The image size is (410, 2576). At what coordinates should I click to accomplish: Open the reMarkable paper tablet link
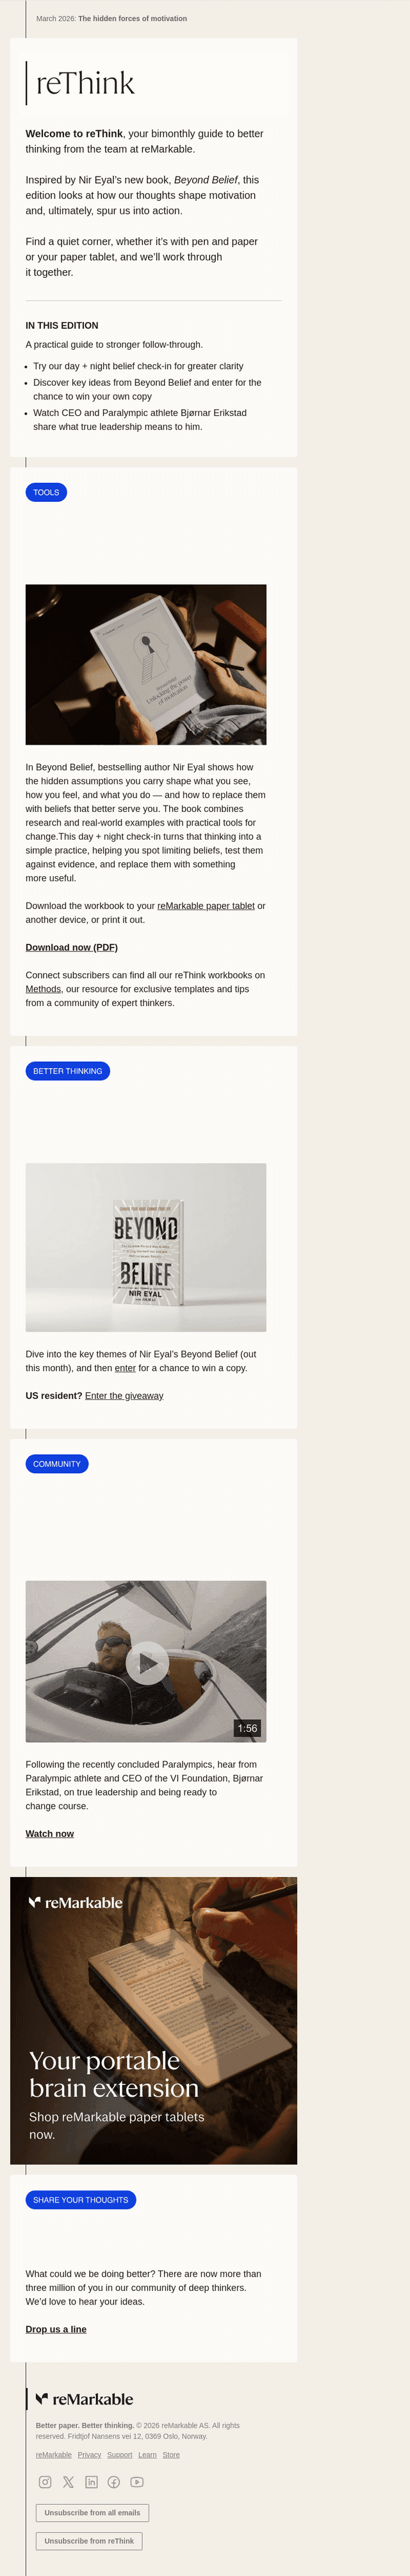pyautogui.click(x=206, y=906)
